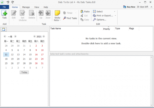Cut the selected task
Image resolution: width=154 pixels, height=108 pixels.
pos(84,16)
